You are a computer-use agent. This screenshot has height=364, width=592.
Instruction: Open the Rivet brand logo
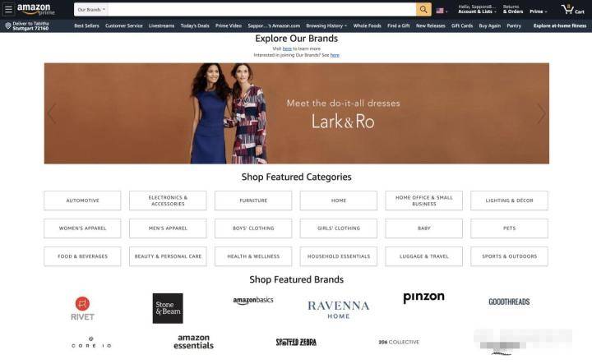[x=82, y=309]
